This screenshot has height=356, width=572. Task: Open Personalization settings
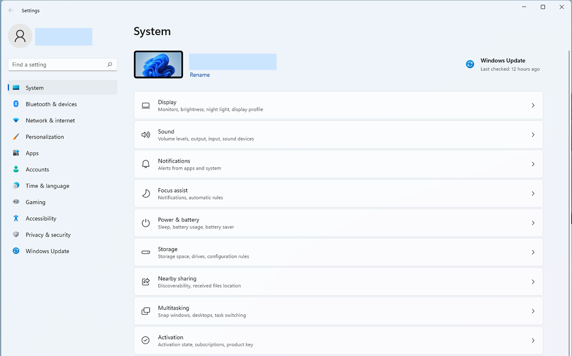pyautogui.click(x=63, y=137)
